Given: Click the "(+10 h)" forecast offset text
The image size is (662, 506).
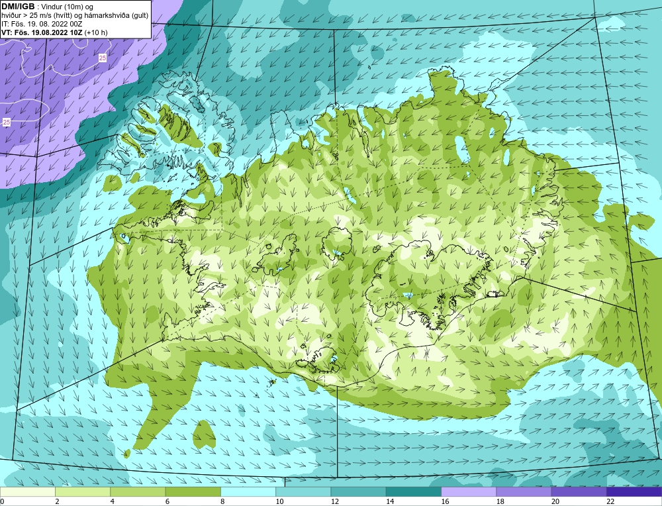Looking at the screenshot, I should point(96,32).
